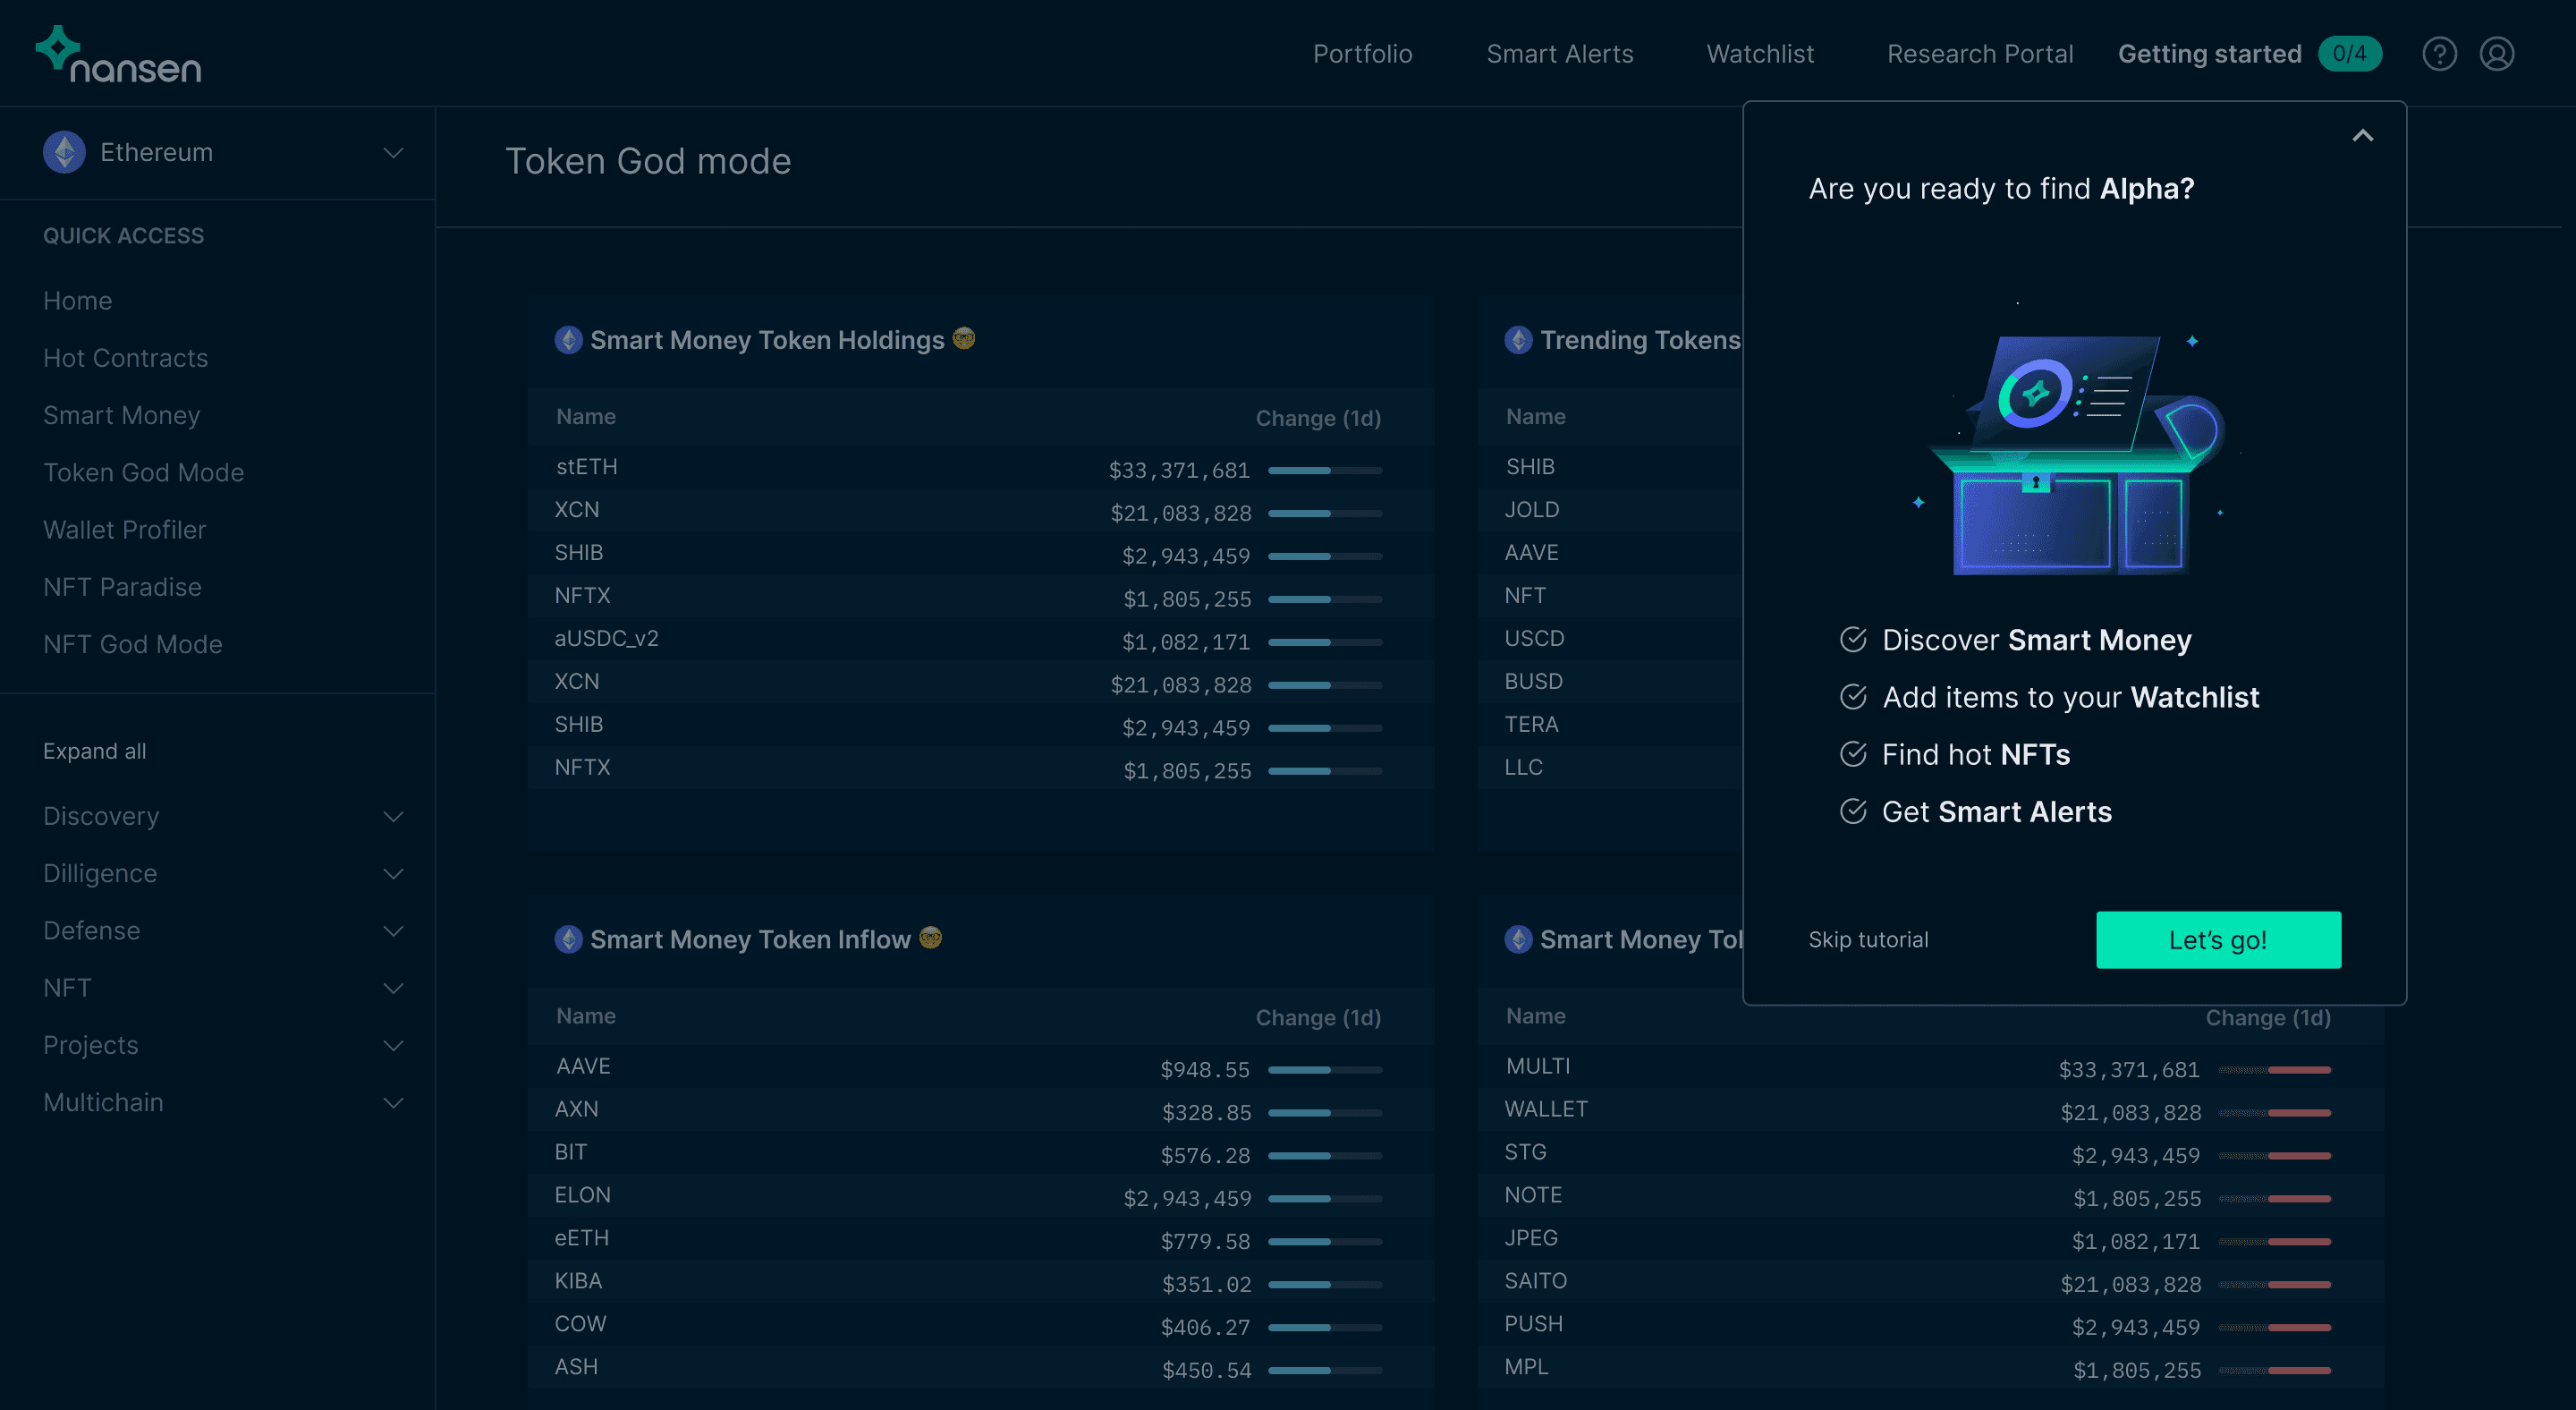Click the stETH change bar in Token Holdings
Screen dimensions: 2576x1410
[x=1325, y=470]
